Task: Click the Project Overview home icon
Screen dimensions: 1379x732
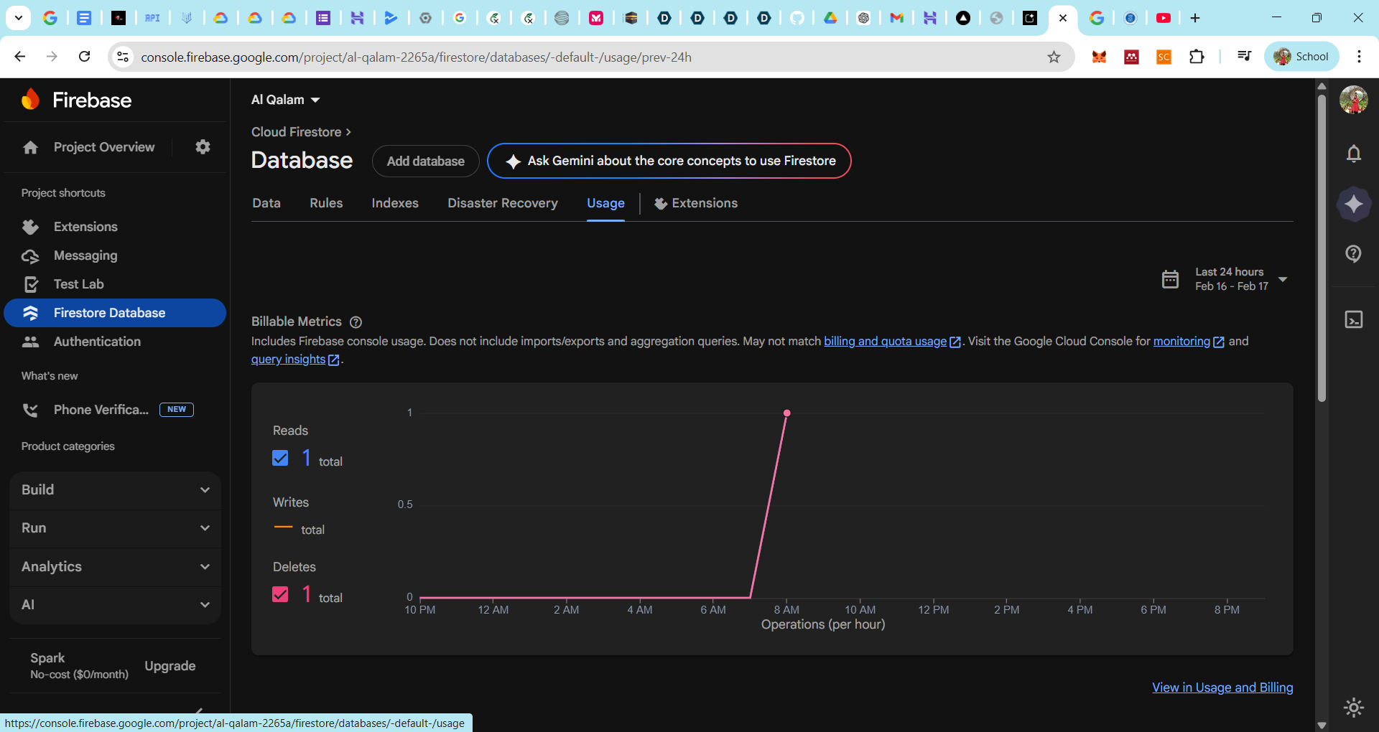Action: pyautogui.click(x=30, y=147)
